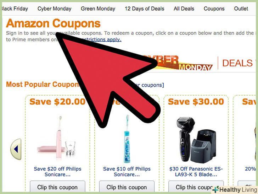Switch to the Coupons tab
This screenshot has width=258, height=194.
pos(214,9)
